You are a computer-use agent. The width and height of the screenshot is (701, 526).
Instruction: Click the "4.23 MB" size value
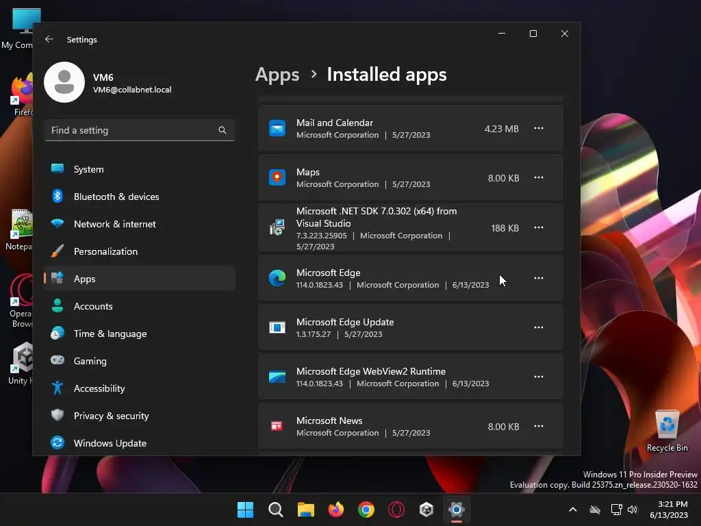pyautogui.click(x=502, y=129)
